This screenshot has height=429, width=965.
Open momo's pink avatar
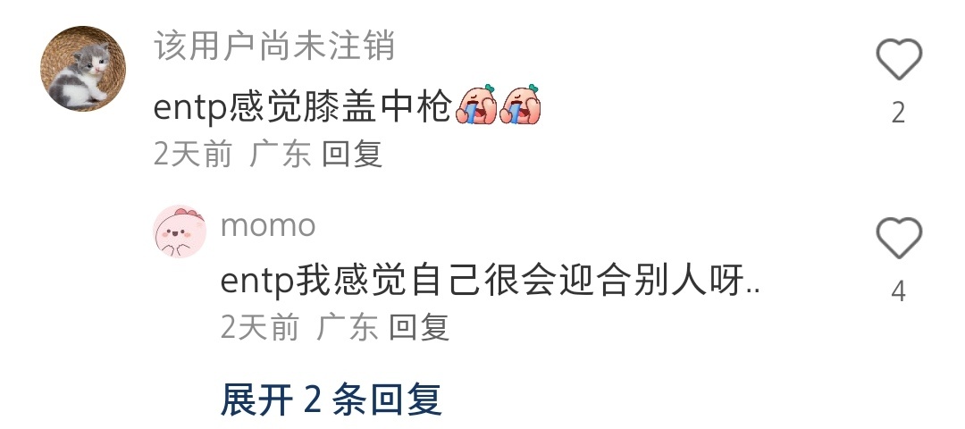point(180,231)
